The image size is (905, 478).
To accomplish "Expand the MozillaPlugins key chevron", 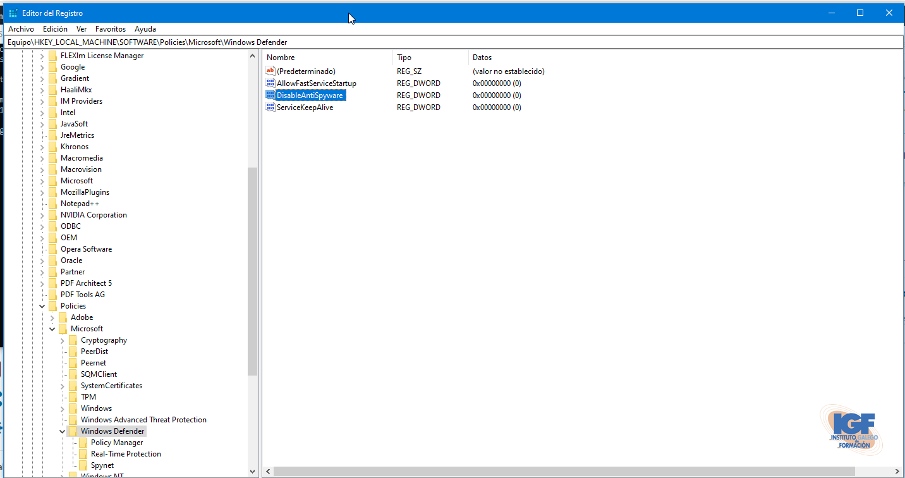I will pos(42,192).
